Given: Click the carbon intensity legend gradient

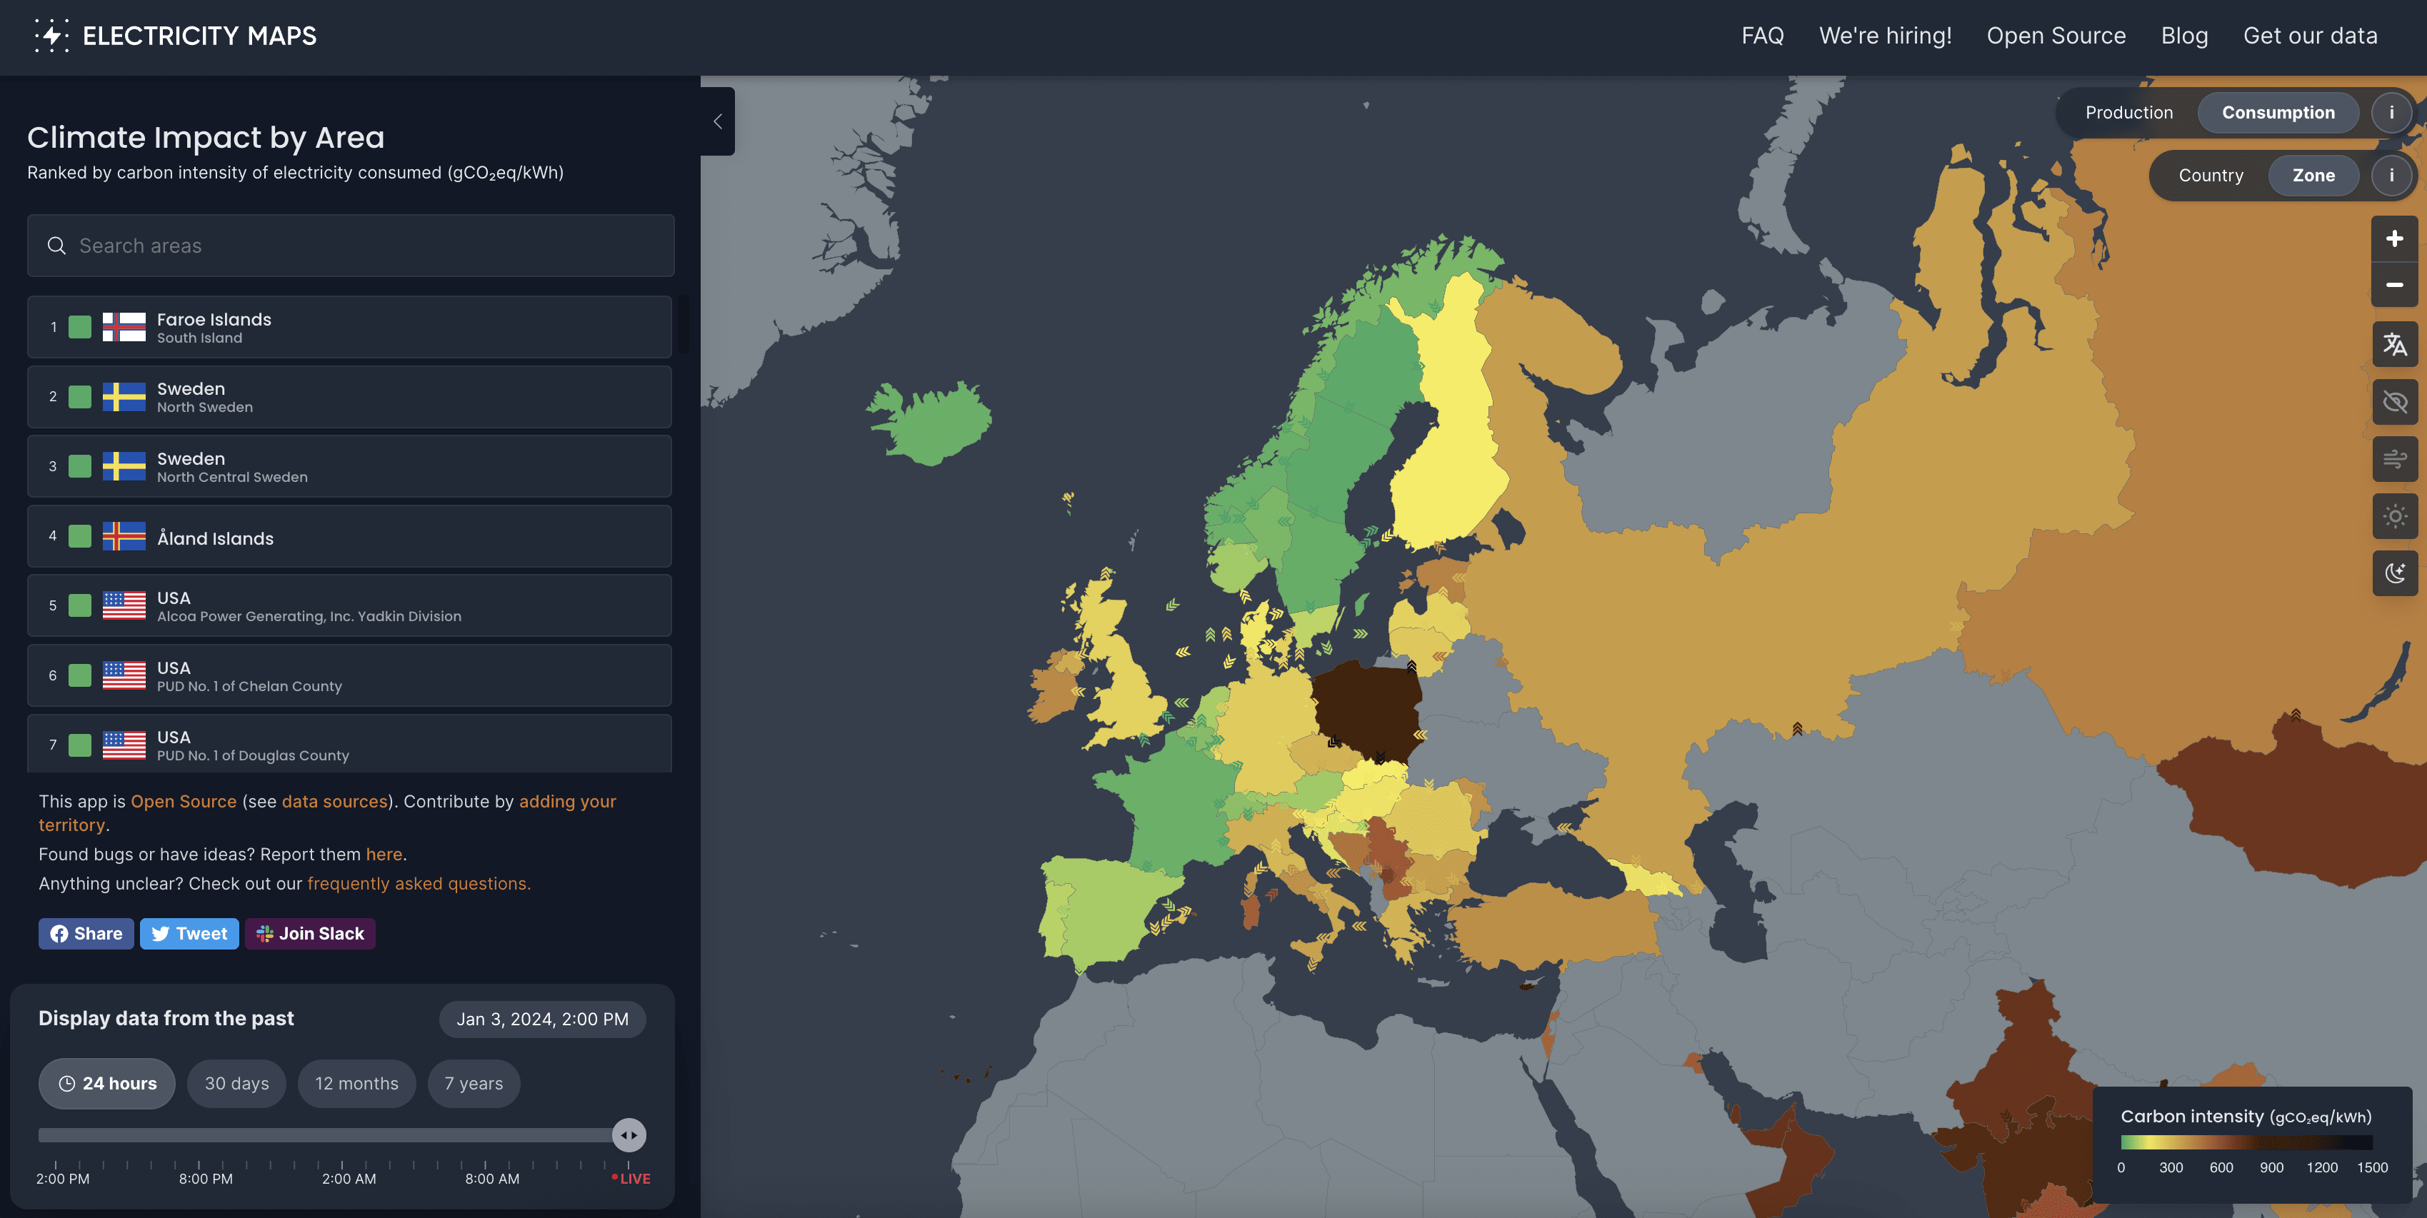Looking at the screenshot, I should 2246,1142.
